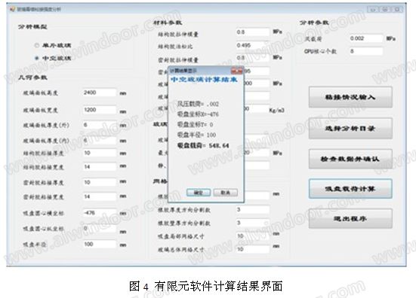The height and width of the screenshot is (298, 416).
Task: Click the 吸盘圆心横坐标 field showing -476
Action: click(99, 213)
